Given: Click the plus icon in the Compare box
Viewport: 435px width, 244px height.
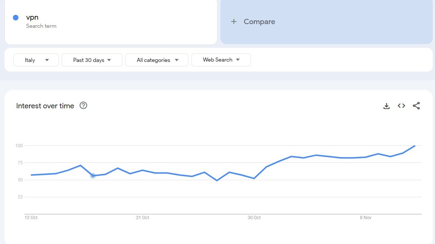Looking at the screenshot, I should coord(234,22).
